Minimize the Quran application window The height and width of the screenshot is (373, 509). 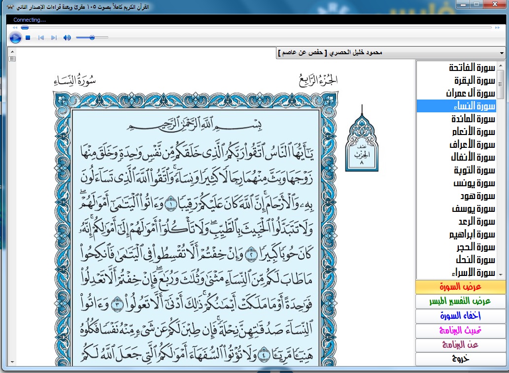(x=463, y=4)
